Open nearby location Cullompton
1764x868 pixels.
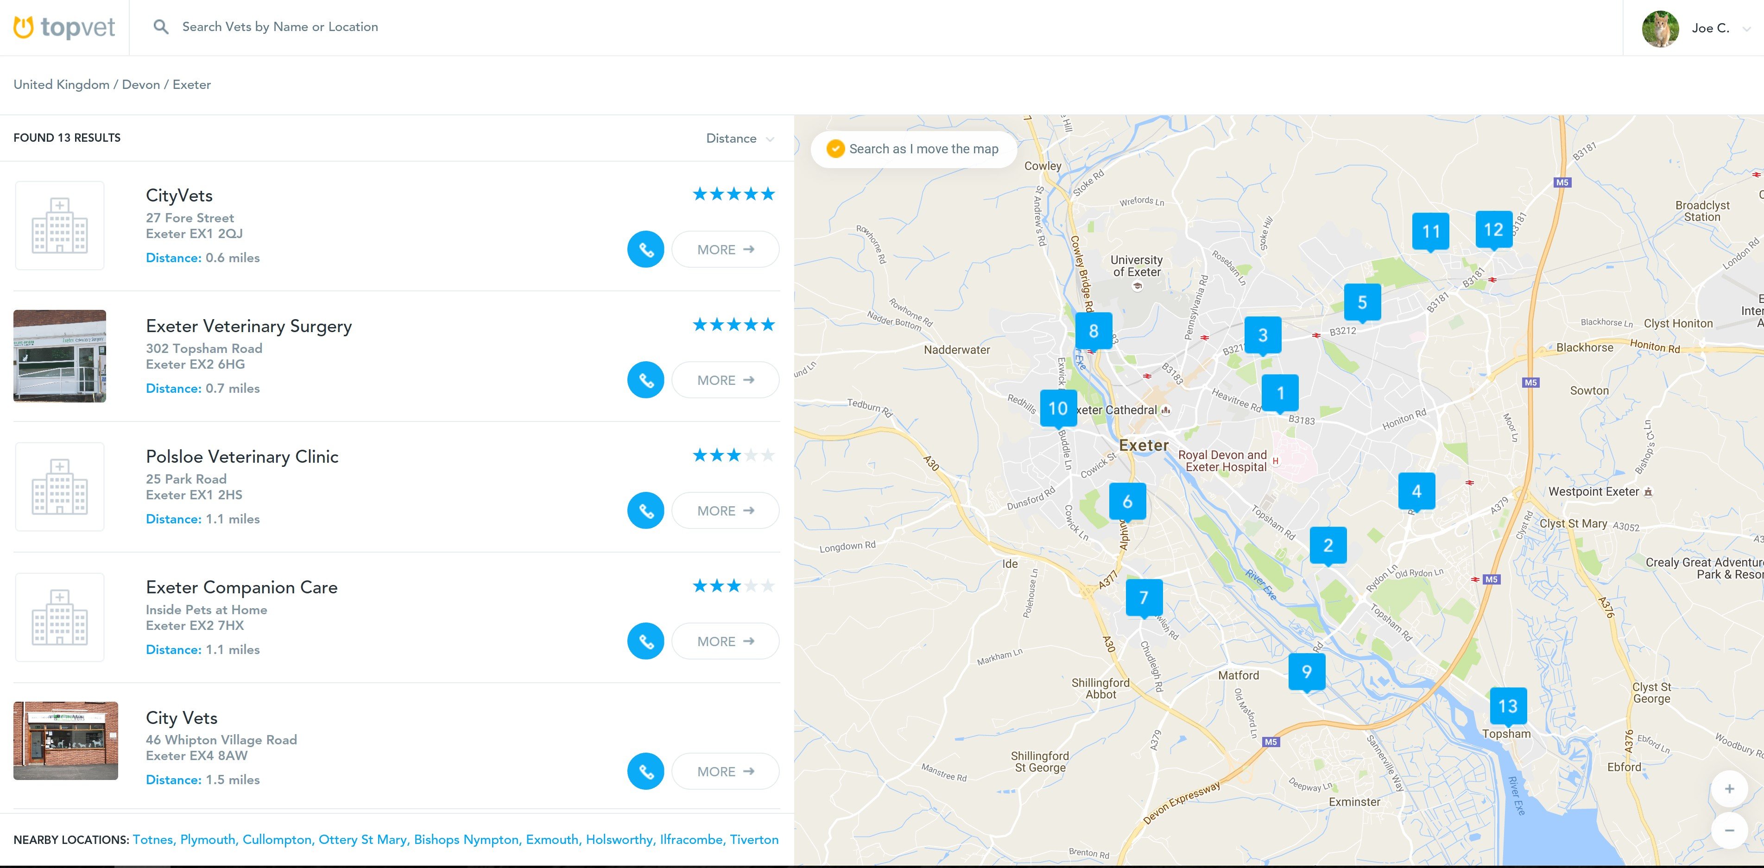click(x=278, y=839)
